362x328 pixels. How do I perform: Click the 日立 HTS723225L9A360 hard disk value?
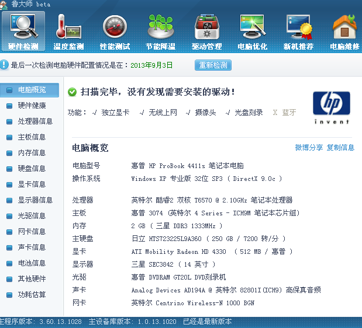208,239
